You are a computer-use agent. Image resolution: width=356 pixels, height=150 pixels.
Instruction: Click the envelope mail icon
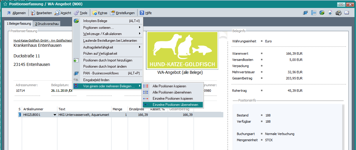coord(347,13)
